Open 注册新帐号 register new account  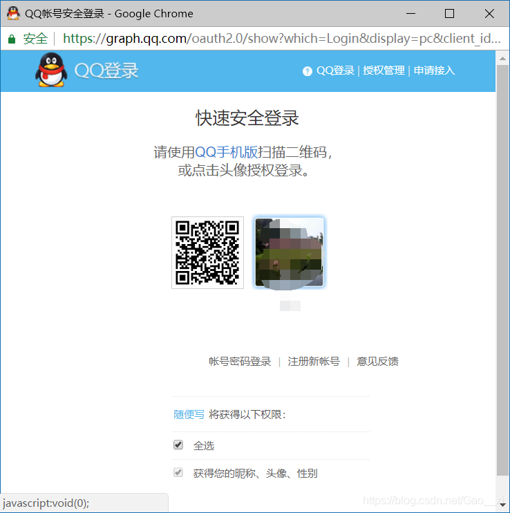pos(314,362)
